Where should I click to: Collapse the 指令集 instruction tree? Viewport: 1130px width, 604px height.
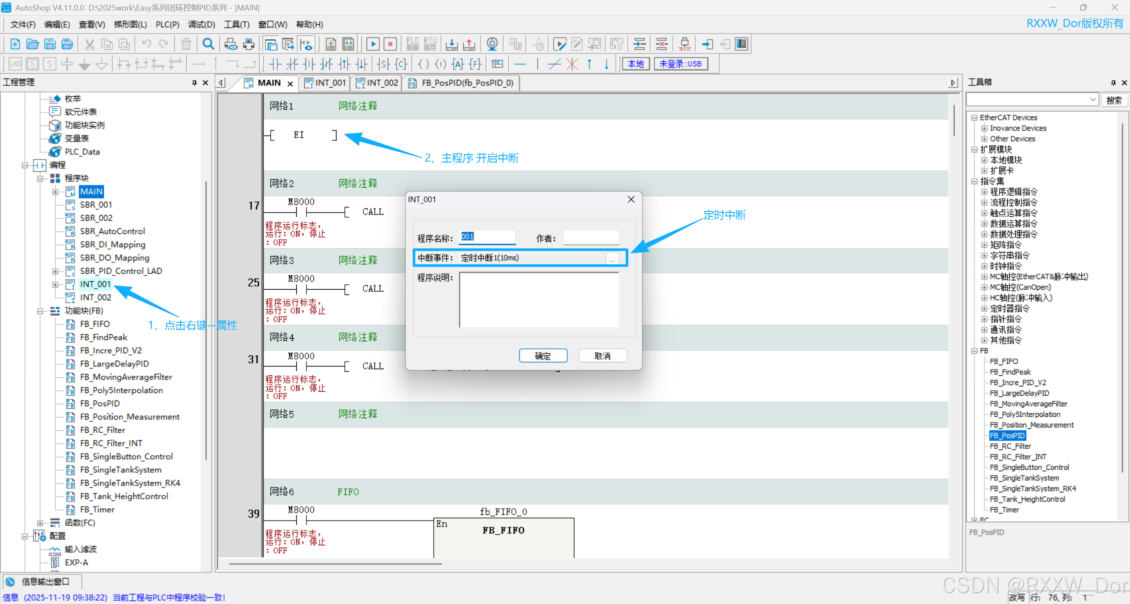pyautogui.click(x=975, y=181)
